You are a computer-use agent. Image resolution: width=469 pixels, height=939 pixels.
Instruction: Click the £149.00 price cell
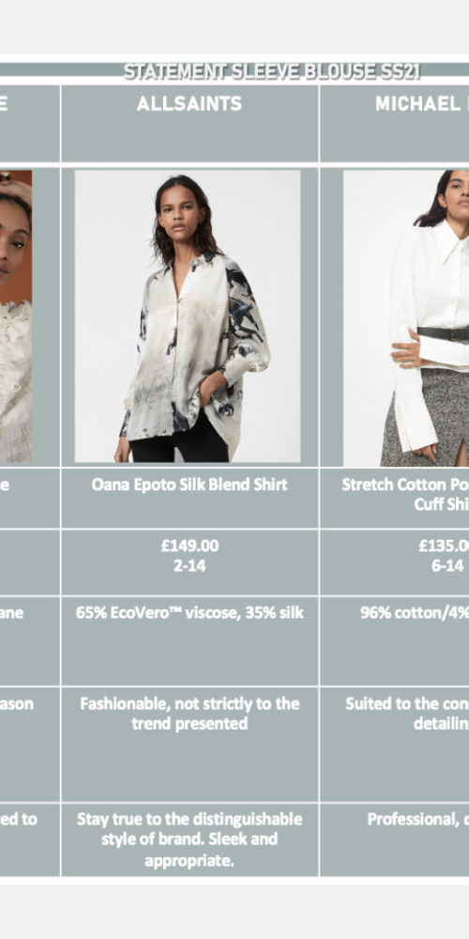tap(189, 562)
